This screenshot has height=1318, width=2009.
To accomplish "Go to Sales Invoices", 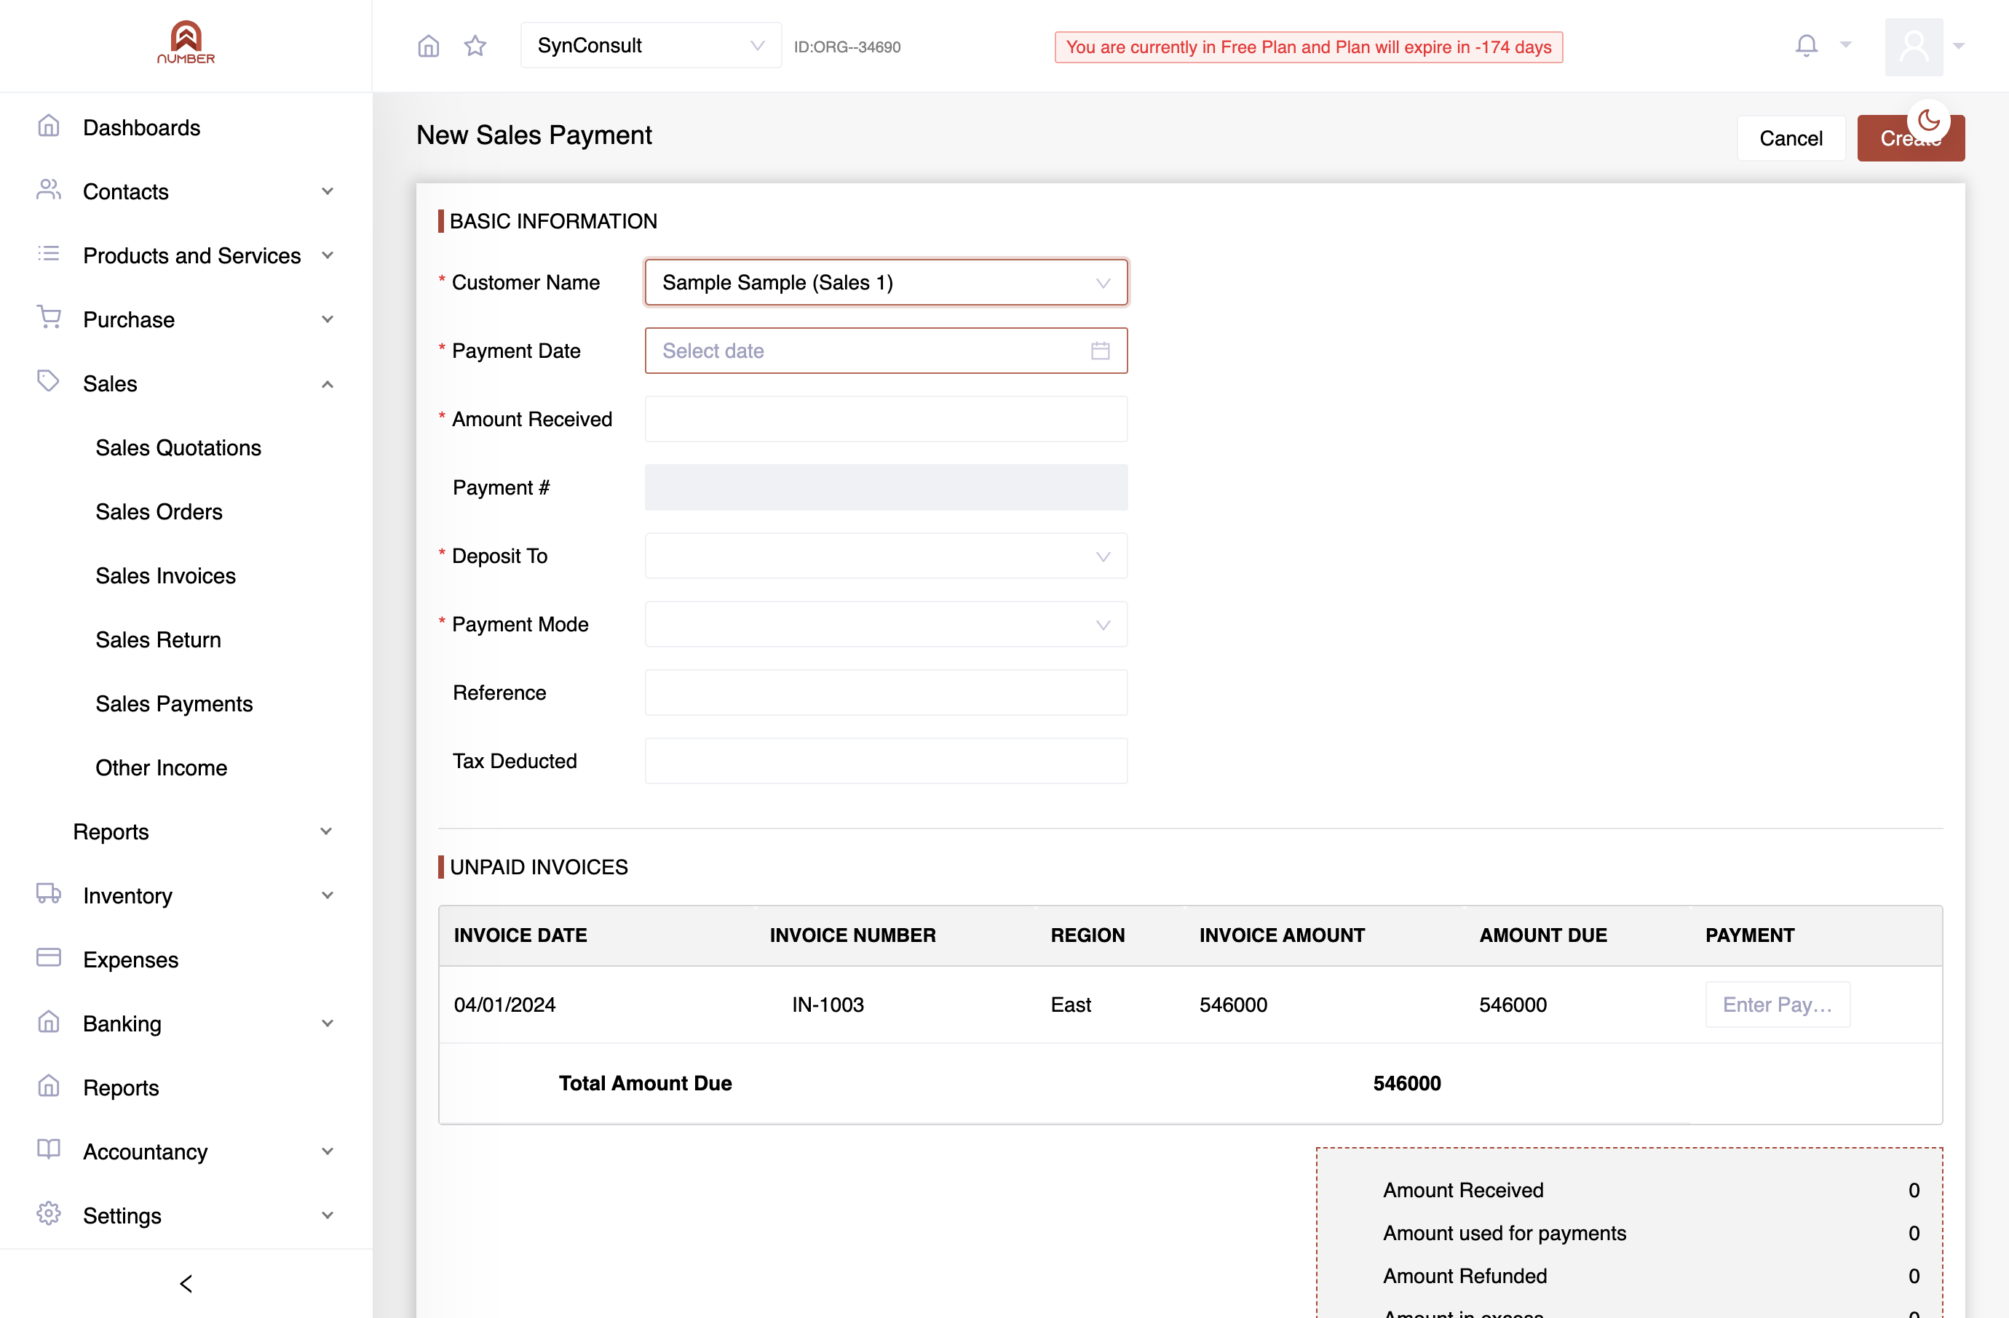I will point(165,576).
